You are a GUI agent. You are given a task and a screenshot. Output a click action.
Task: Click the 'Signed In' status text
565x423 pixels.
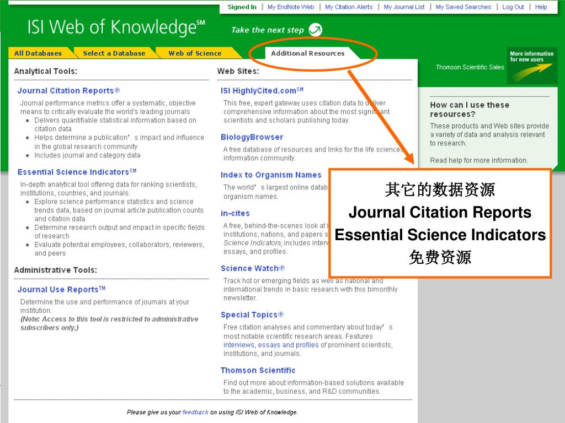tap(242, 7)
